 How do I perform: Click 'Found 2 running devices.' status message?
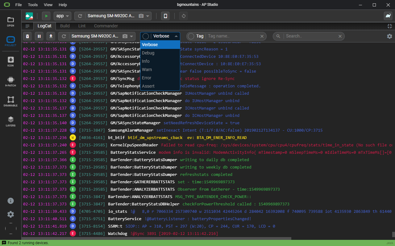pyautogui.click(x=28, y=243)
